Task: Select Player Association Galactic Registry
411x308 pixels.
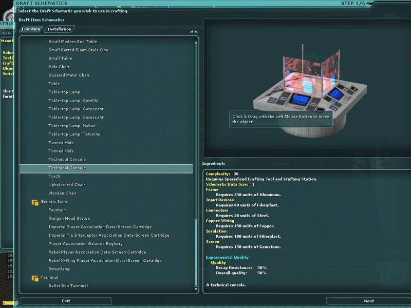Action: point(85,244)
